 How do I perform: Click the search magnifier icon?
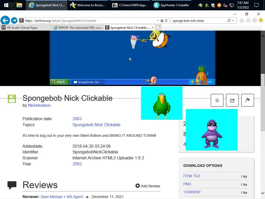(x=229, y=20)
